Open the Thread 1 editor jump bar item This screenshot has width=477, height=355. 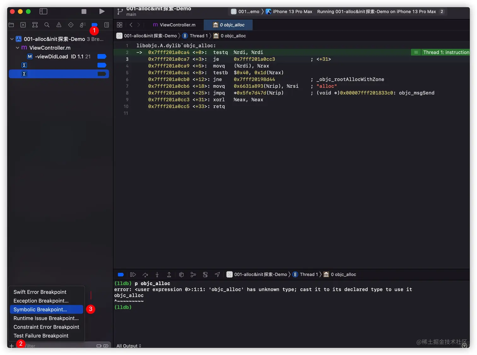[195, 36]
